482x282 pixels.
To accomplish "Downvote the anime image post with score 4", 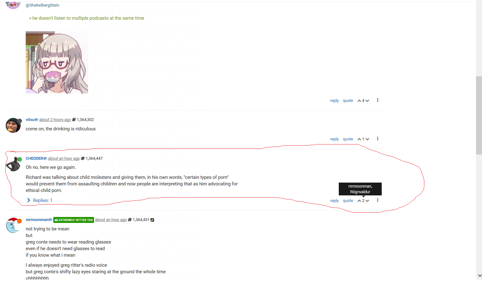I will click(367, 101).
